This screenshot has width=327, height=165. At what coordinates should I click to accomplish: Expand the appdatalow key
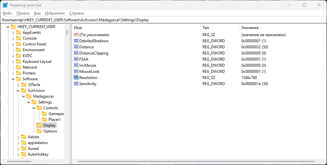[18, 143]
